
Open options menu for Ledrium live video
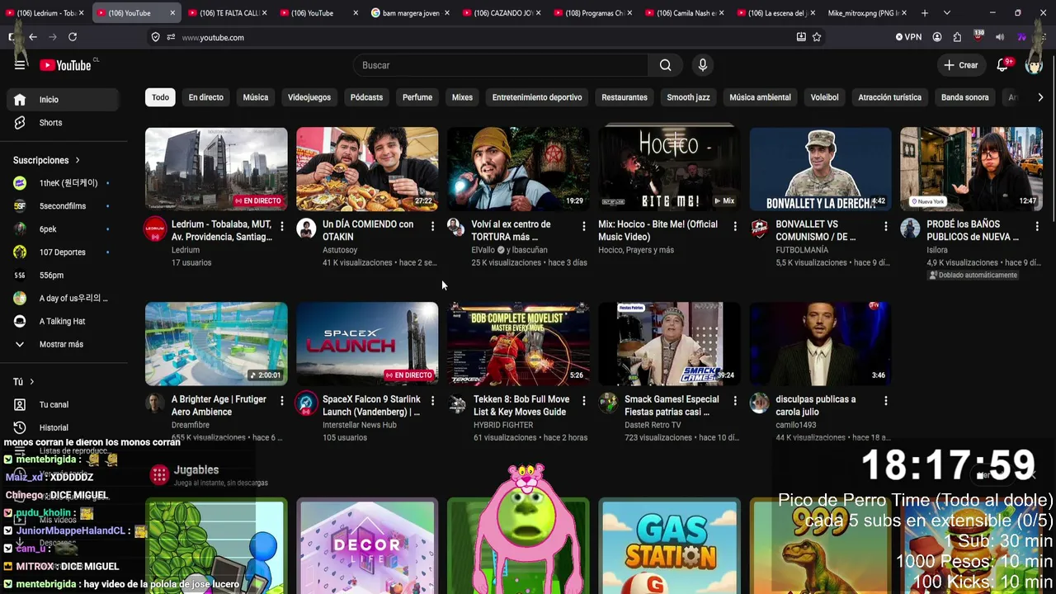(282, 225)
